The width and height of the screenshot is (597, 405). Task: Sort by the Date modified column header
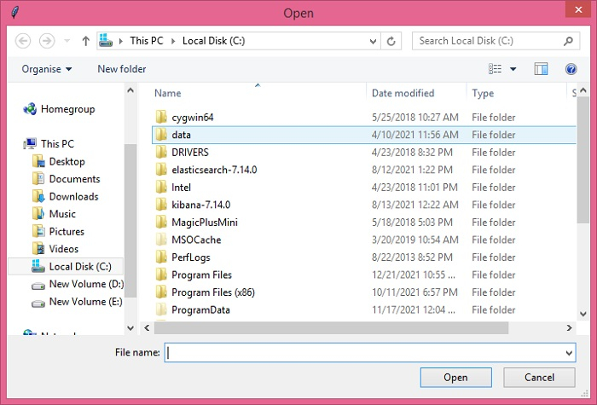pyautogui.click(x=403, y=93)
